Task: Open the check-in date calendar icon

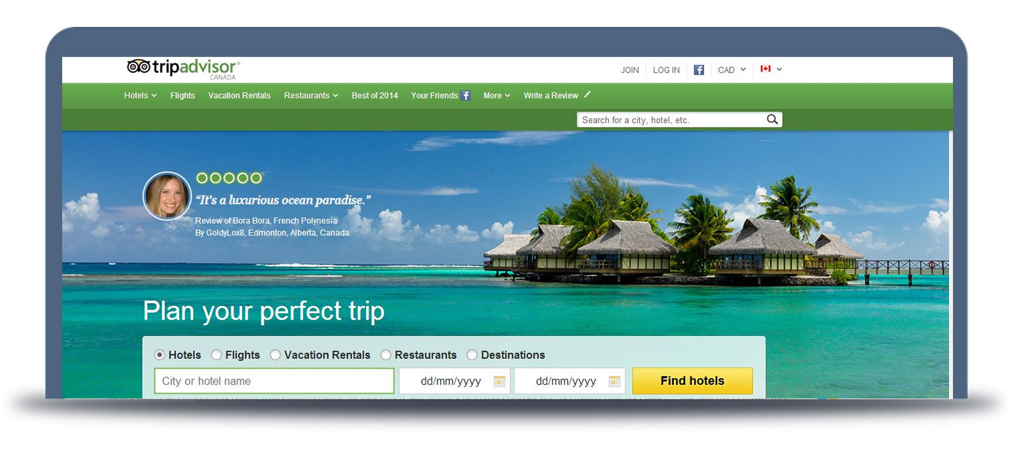Action: pos(499,381)
